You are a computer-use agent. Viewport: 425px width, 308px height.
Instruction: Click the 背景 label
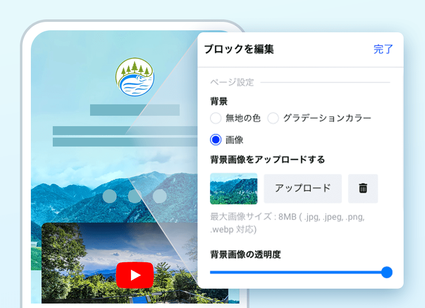(x=219, y=101)
